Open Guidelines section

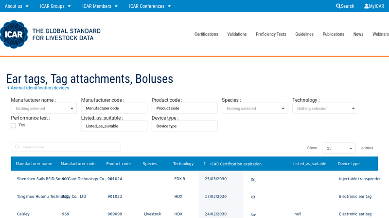pos(304,34)
